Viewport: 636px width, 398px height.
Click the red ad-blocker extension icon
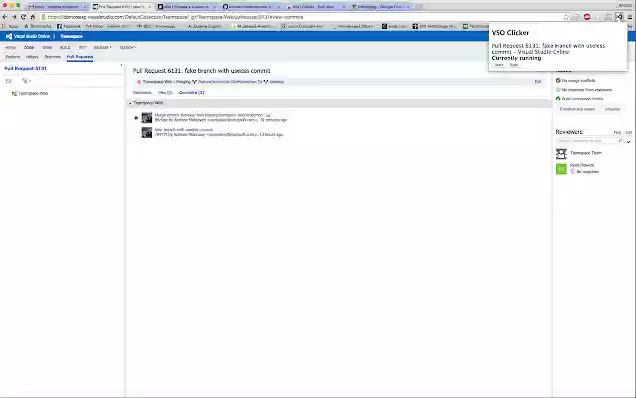587,17
